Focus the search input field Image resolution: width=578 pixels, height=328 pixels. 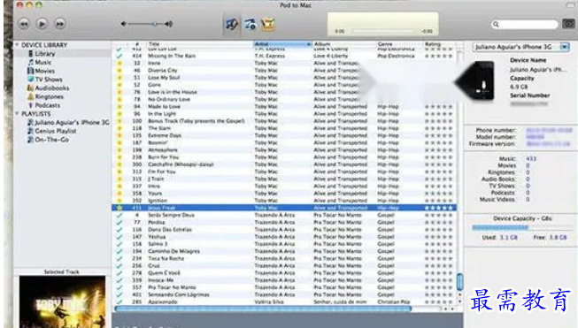tap(525, 24)
